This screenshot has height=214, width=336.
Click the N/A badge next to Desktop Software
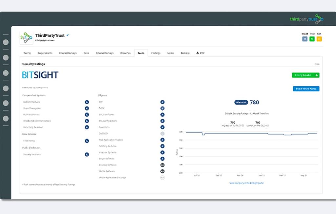[162, 165]
